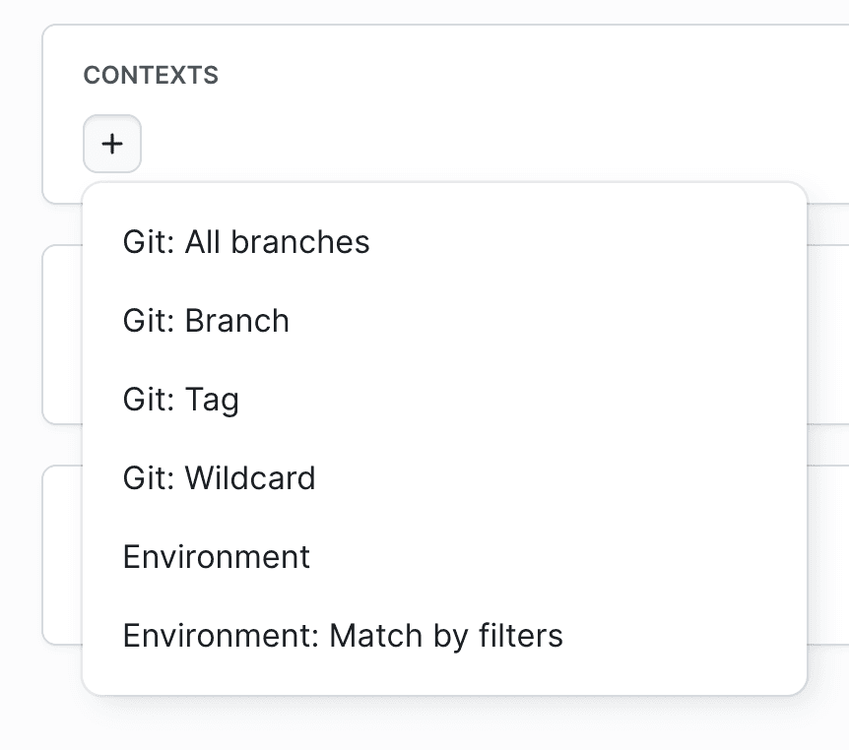The width and height of the screenshot is (849, 750).
Task: Add a Git tag context
Action: tap(181, 400)
